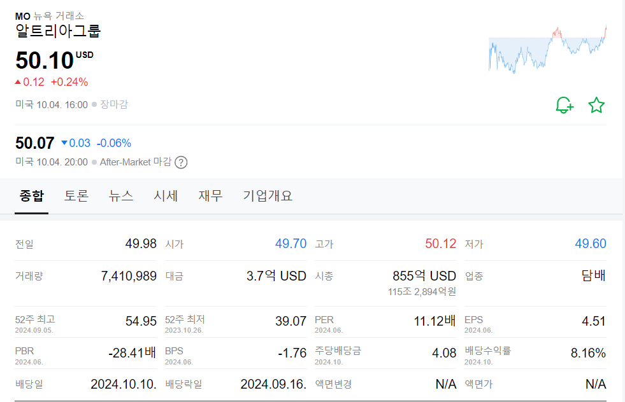
Task: Click the high price 50.12
Action: point(440,244)
